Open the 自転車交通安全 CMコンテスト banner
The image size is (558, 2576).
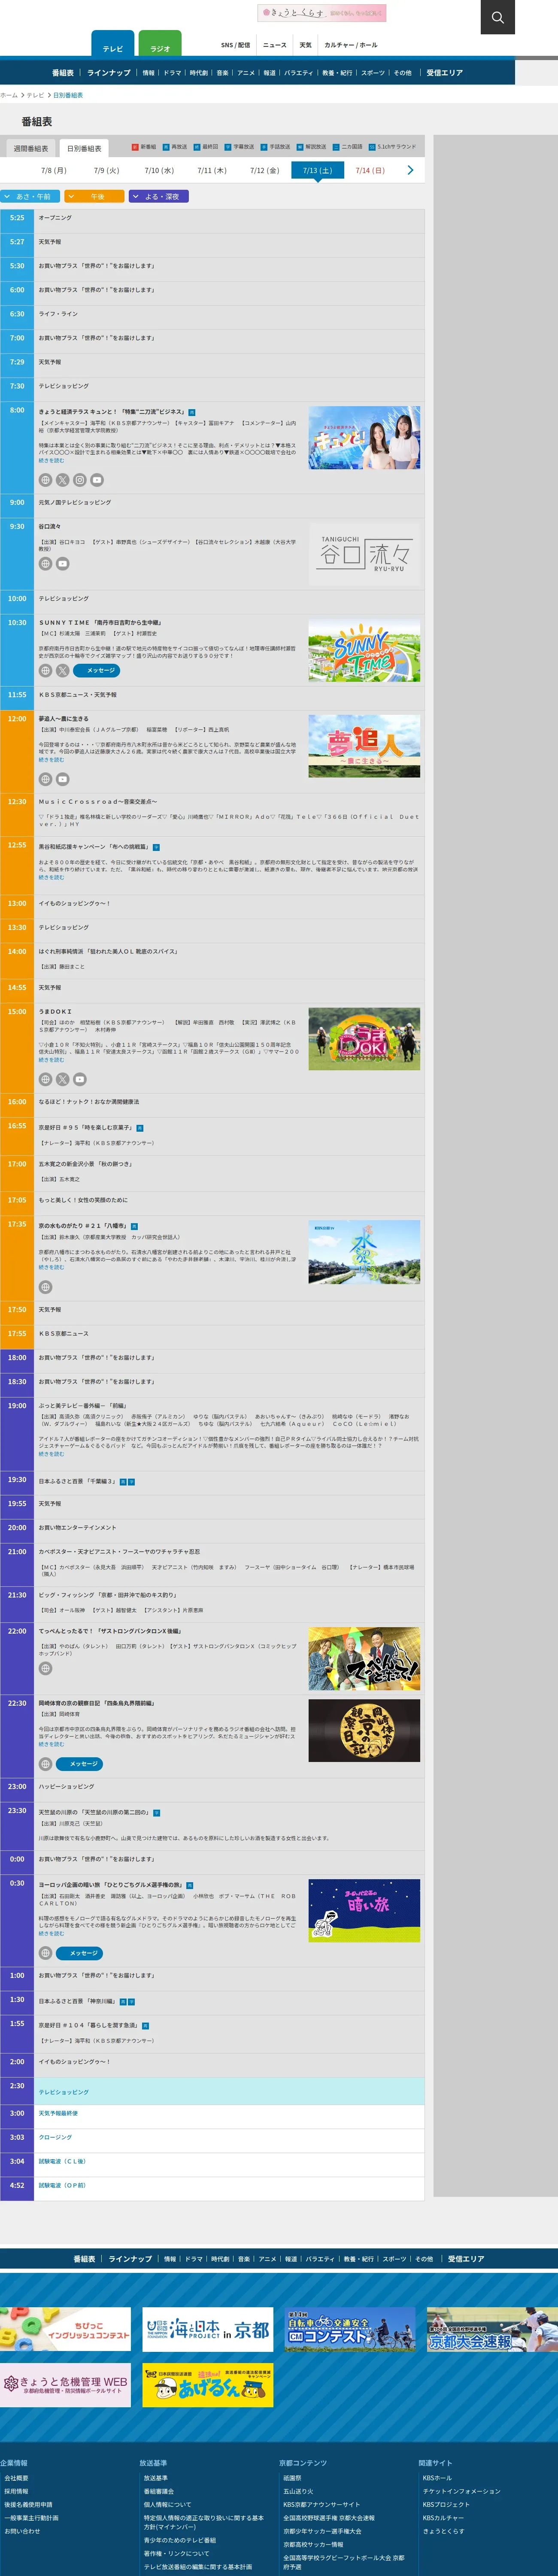tap(350, 2329)
